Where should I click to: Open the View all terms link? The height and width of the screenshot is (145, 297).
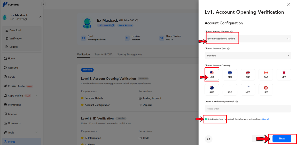(265, 119)
